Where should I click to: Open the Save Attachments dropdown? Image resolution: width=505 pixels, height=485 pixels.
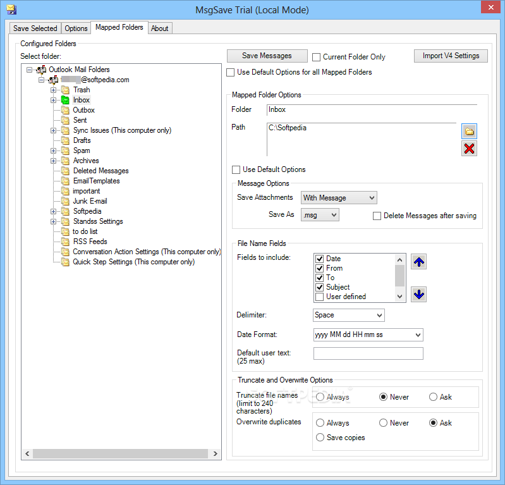coord(339,197)
